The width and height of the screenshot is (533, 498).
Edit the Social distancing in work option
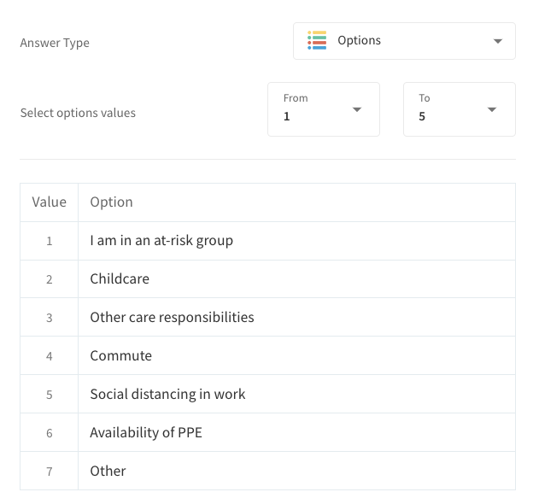point(296,394)
